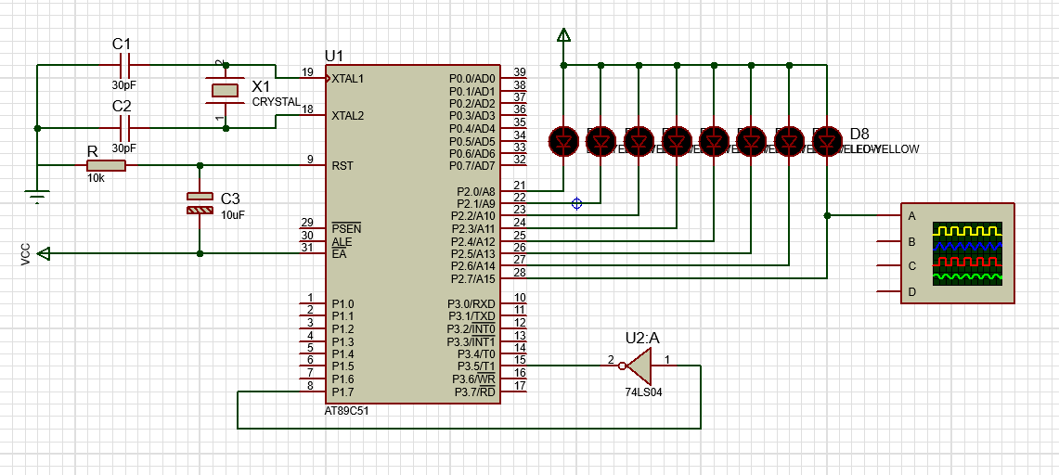The image size is (1059, 475).
Task: Click capacitor C1 symbol
Action: (x=124, y=66)
